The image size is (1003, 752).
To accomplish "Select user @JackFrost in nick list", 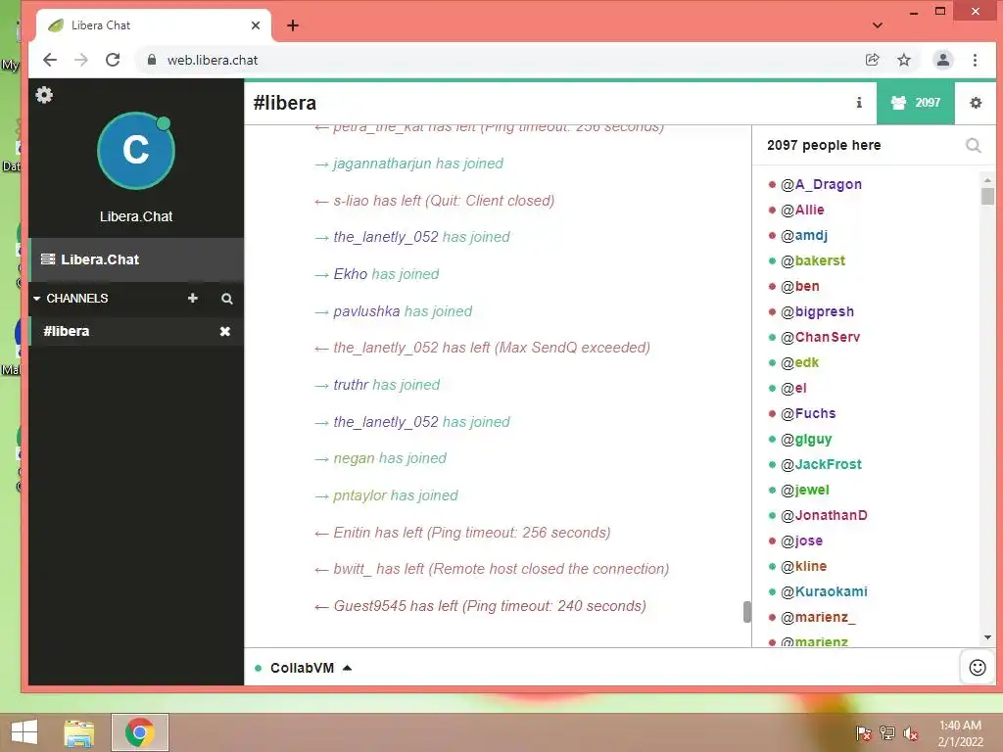I will [821, 464].
